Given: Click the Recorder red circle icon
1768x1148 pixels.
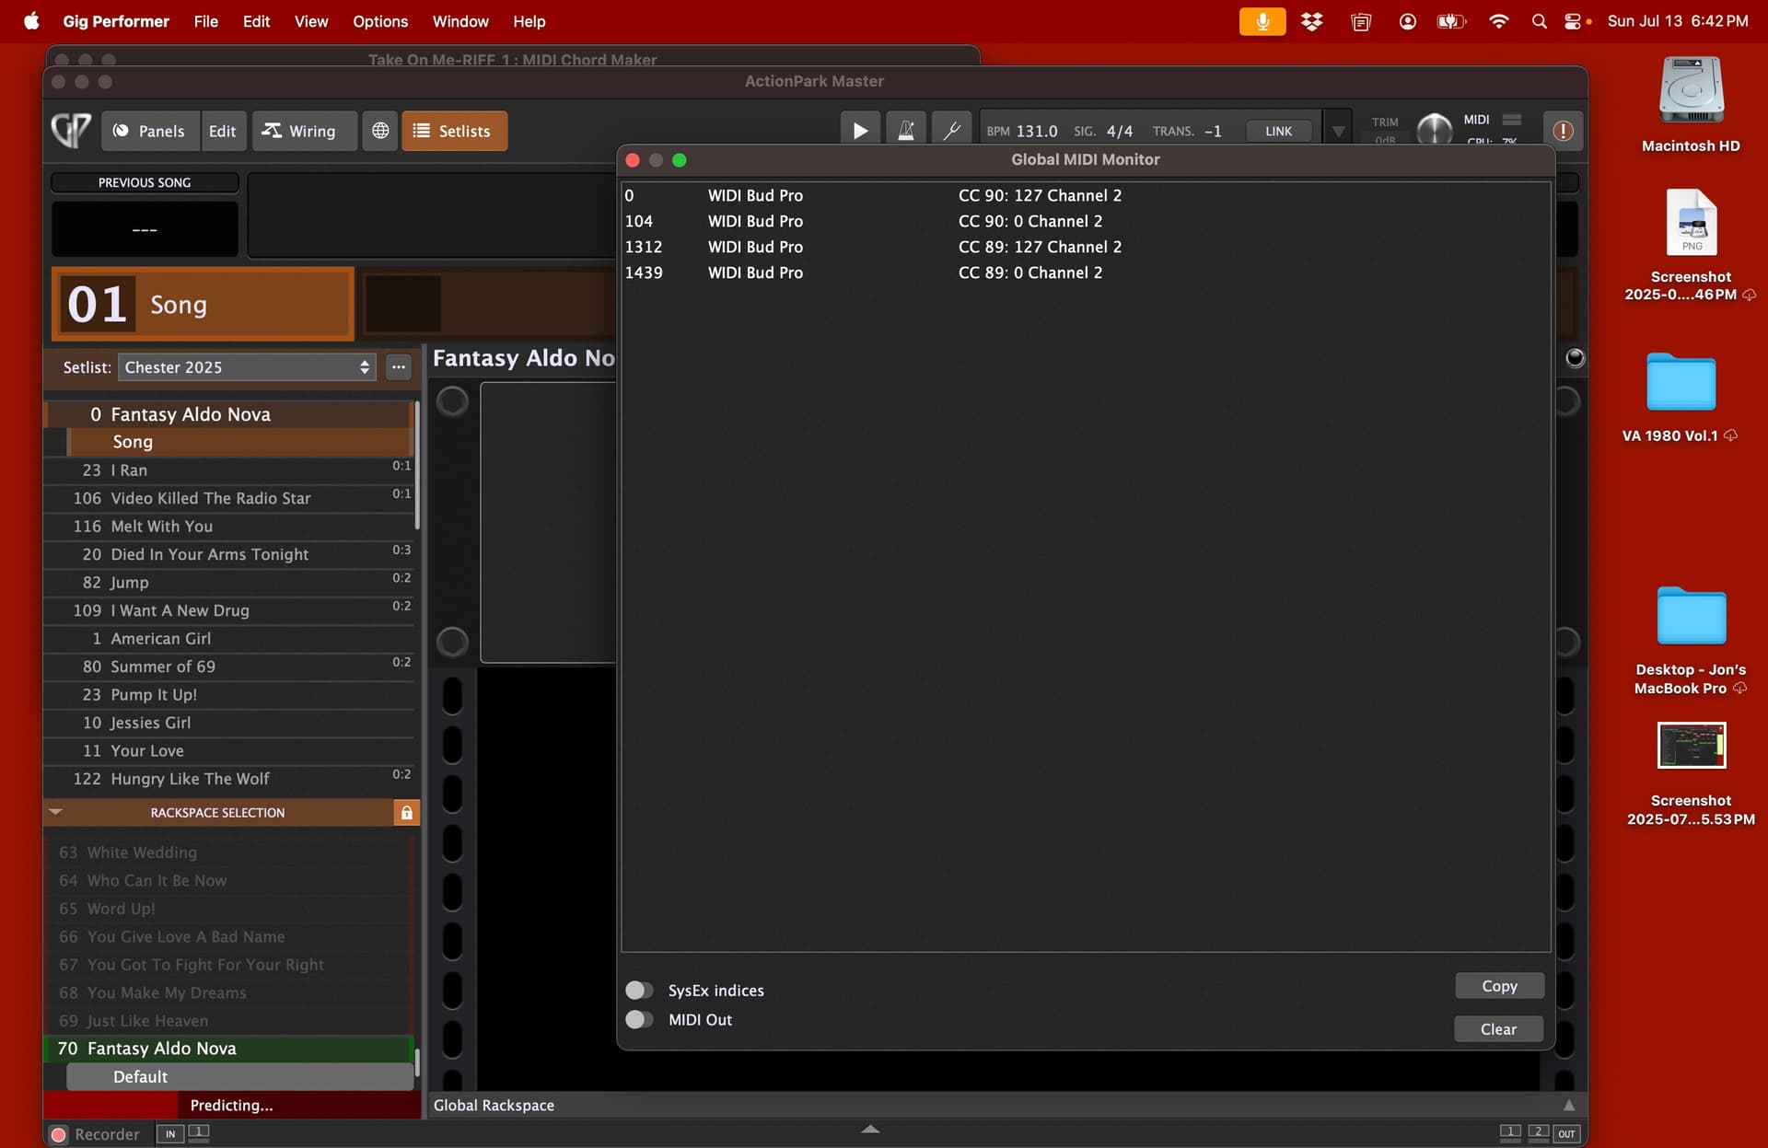Looking at the screenshot, I should [59, 1134].
